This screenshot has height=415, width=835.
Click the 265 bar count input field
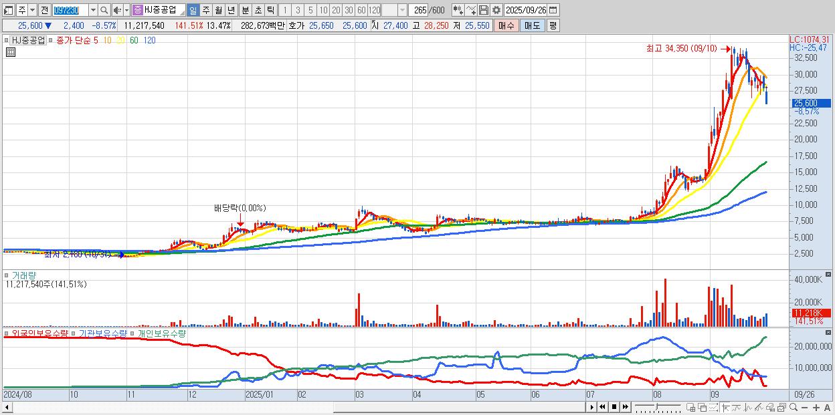click(x=418, y=10)
